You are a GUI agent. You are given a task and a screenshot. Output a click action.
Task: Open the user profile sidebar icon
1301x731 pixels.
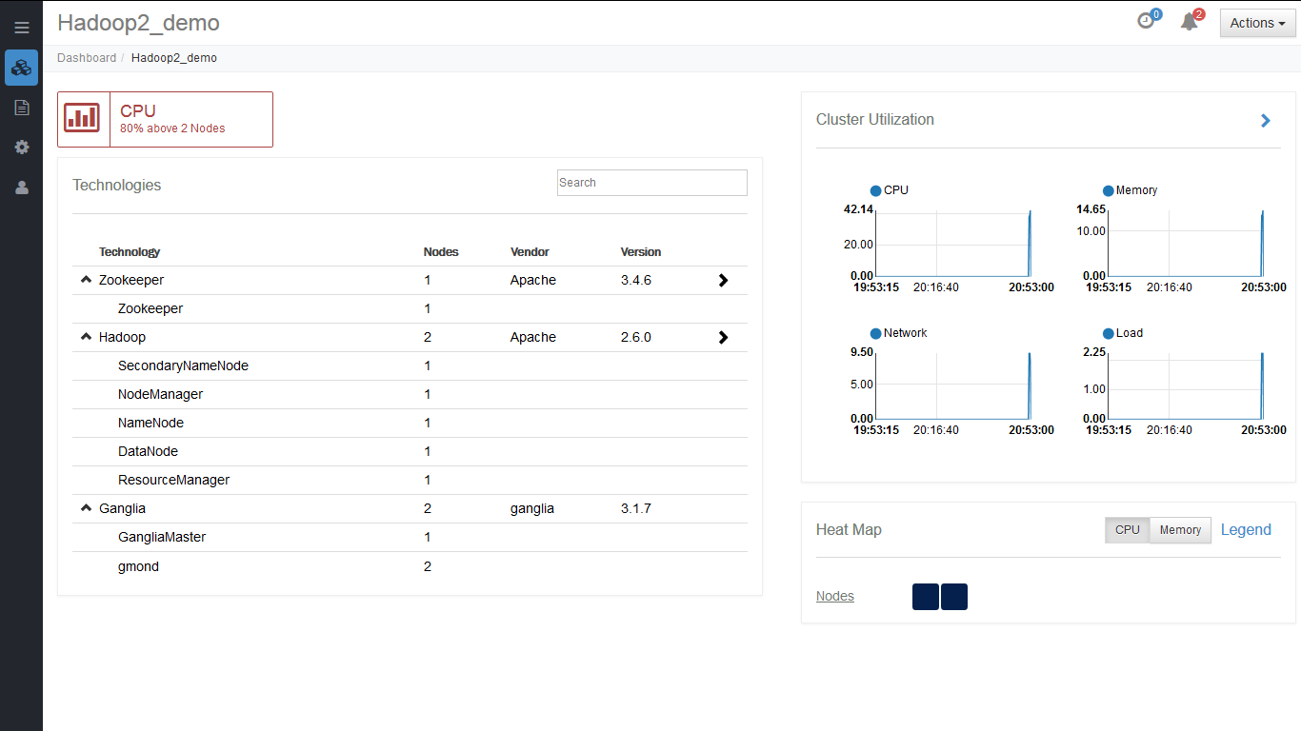(21, 188)
